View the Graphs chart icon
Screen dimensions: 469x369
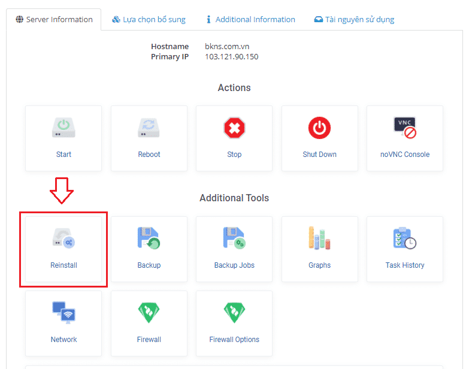point(319,238)
